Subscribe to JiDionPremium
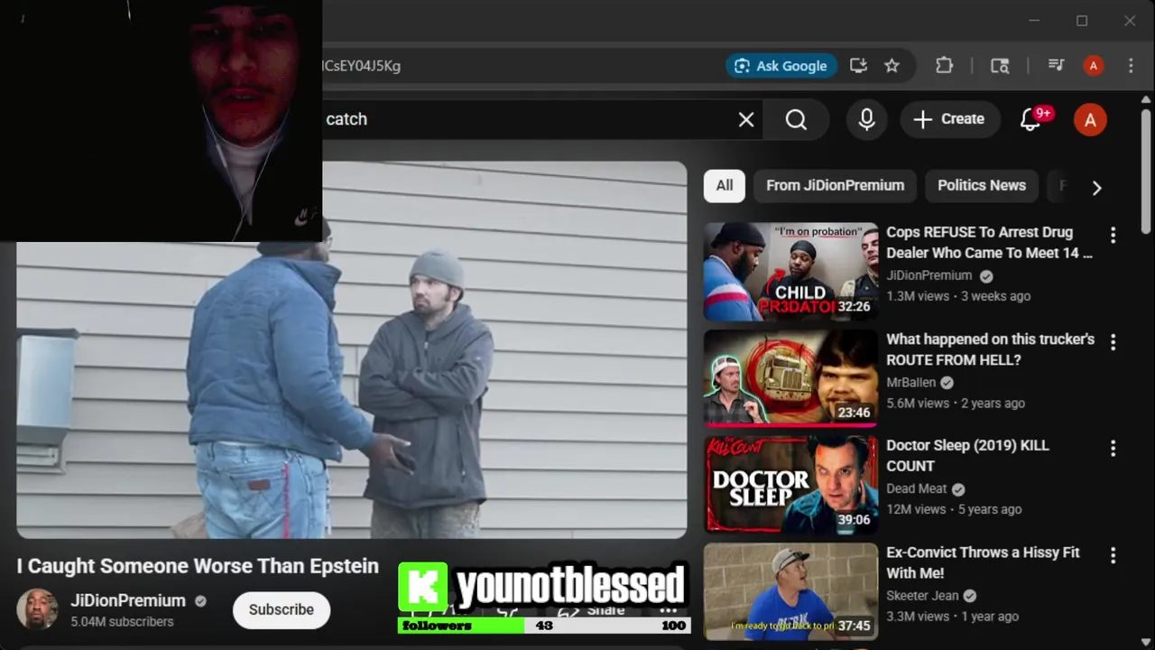 pyautogui.click(x=282, y=609)
